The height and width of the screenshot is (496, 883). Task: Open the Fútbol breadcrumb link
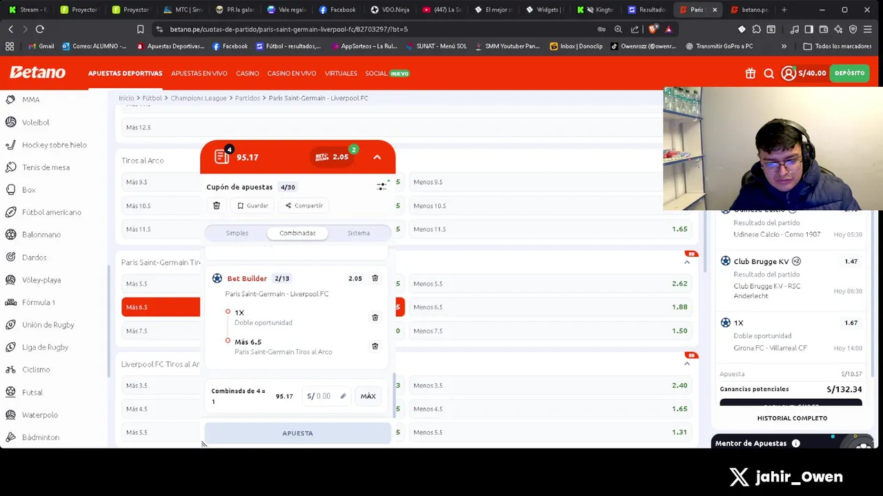click(x=152, y=98)
